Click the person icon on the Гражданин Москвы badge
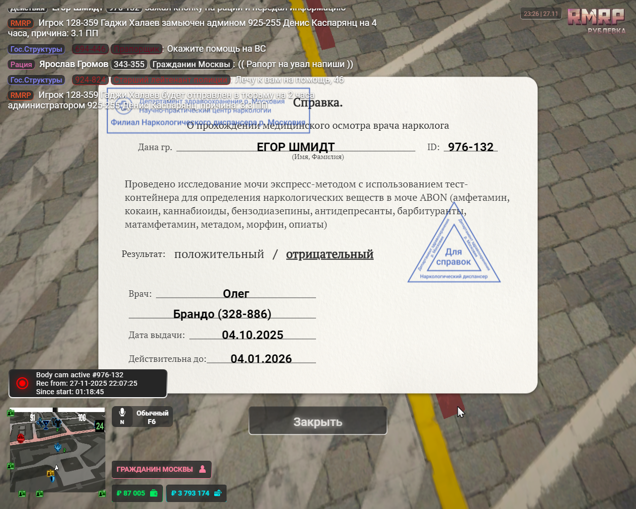 (202, 469)
